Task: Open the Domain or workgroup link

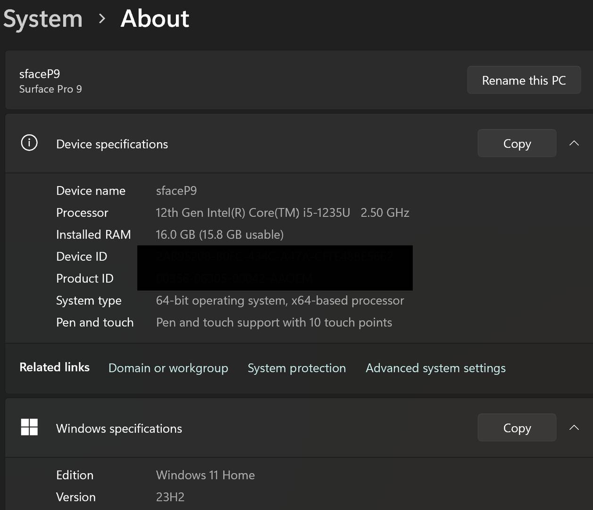Action: pos(168,368)
